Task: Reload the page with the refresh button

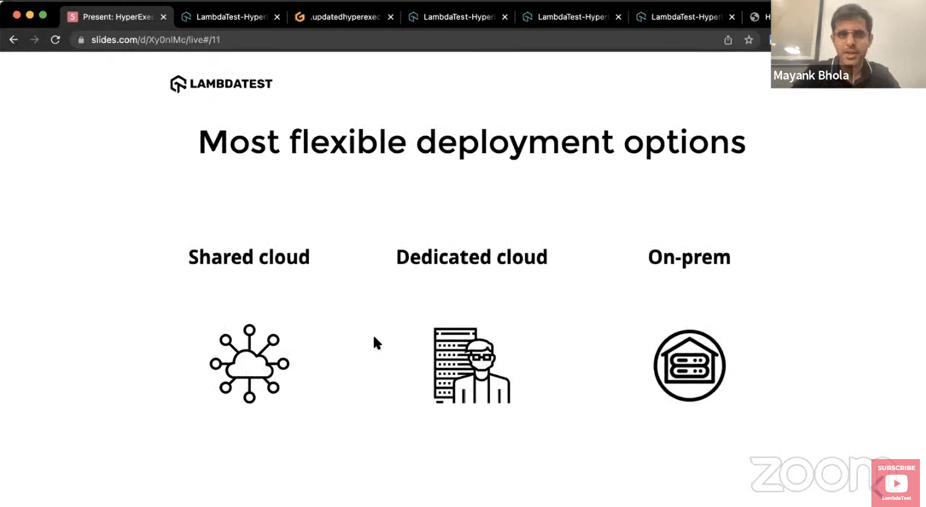Action: [x=55, y=39]
